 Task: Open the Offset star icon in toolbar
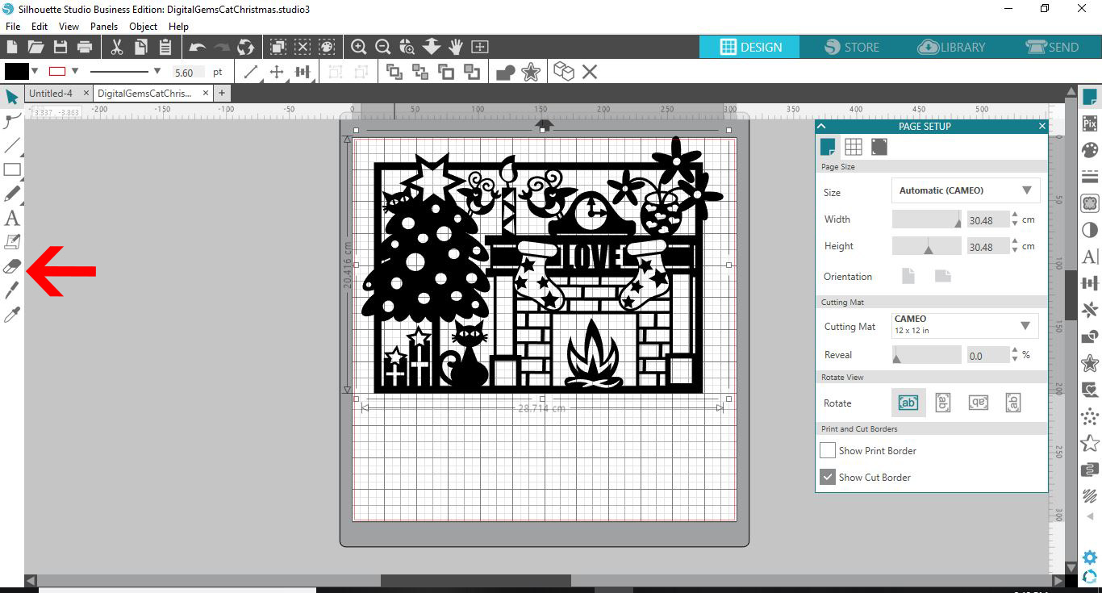(x=531, y=73)
